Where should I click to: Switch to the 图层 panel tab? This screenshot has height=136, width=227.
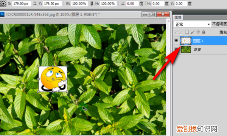(x=178, y=17)
